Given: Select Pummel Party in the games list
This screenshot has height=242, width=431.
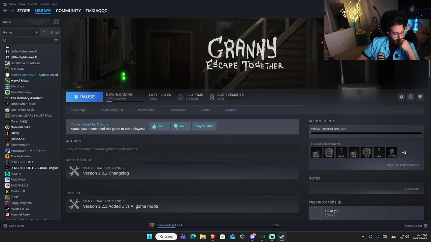Looking at the screenshot, I should (20, 214).
